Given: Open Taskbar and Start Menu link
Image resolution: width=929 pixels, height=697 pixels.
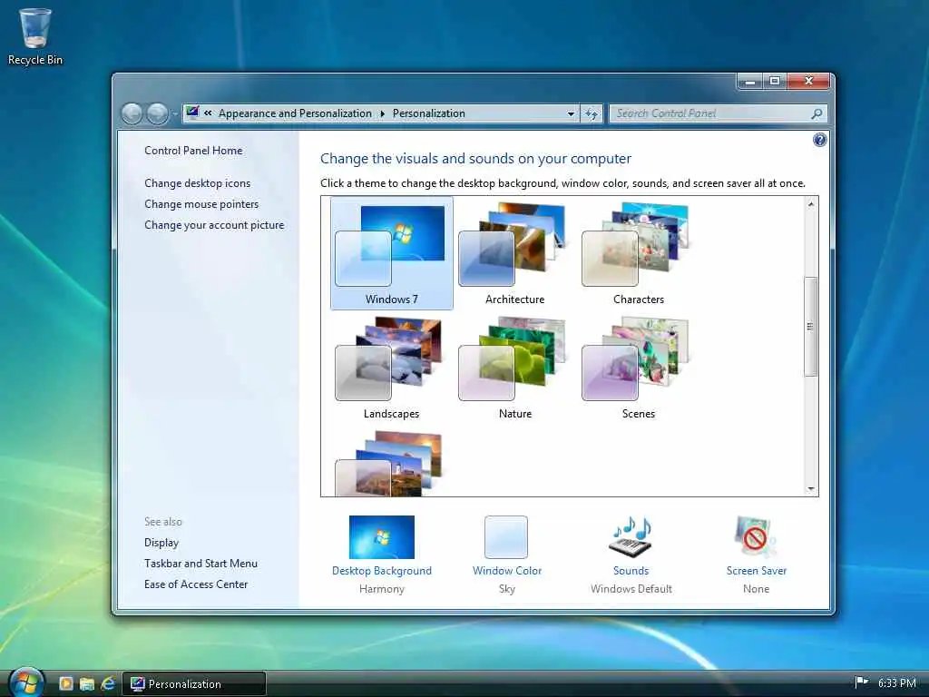Looking at the screenshot, I should pyautogui.click(x=200, y=563).
